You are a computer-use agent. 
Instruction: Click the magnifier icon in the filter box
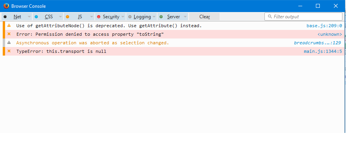(x=270, y=16)
